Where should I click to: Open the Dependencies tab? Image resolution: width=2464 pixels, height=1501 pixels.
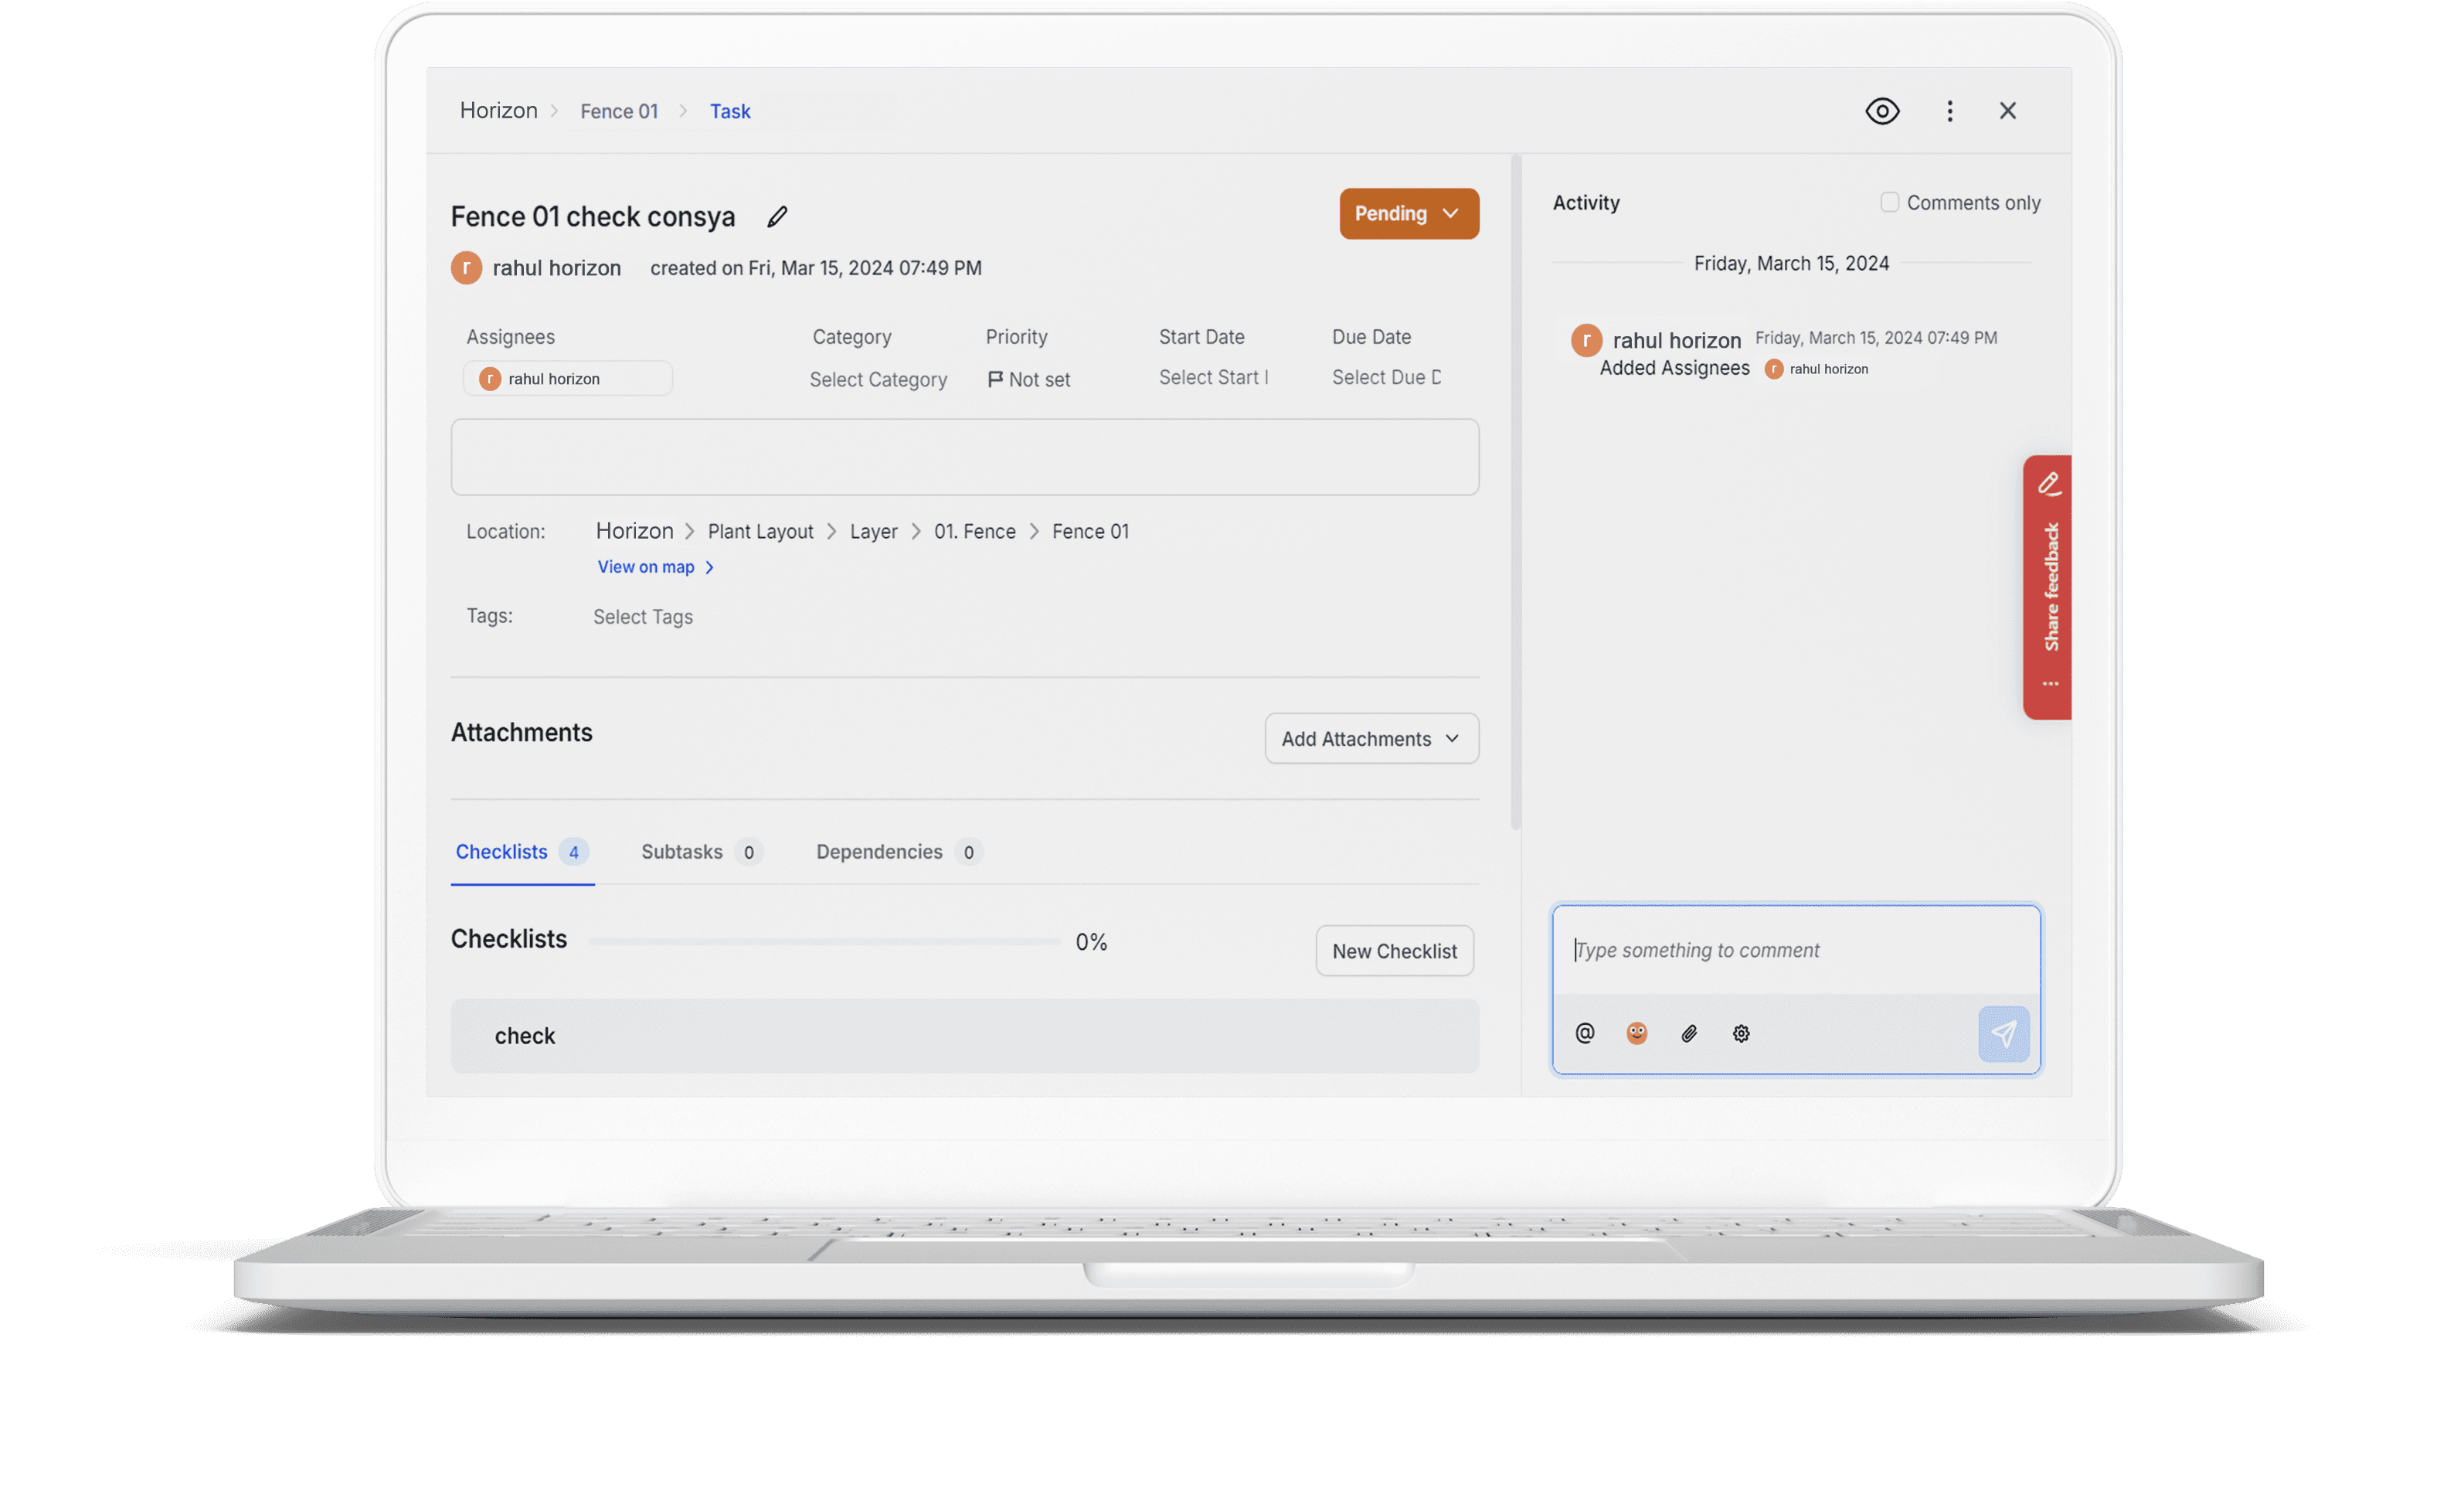coord(879,852)
